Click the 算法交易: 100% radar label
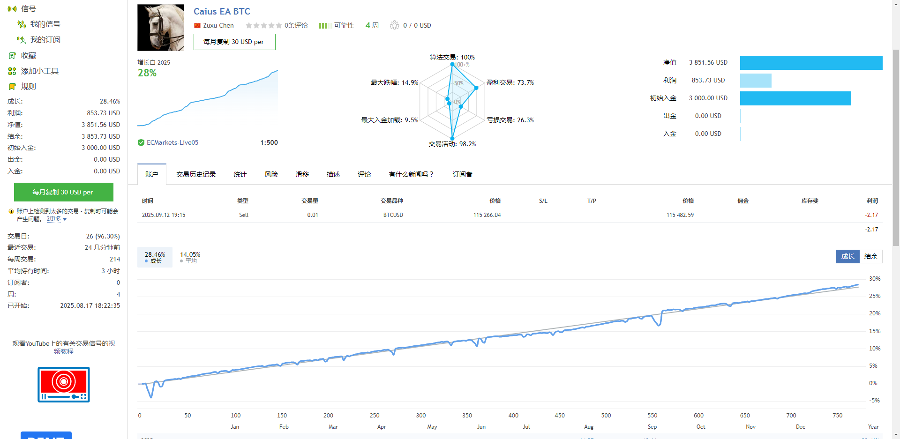 coord(452,58)
